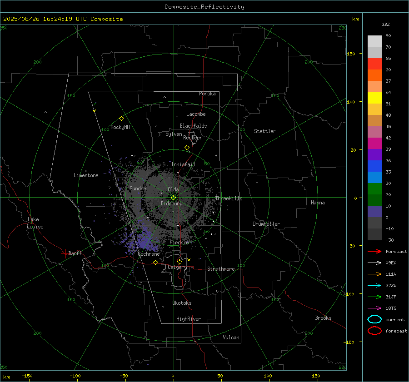Click the white 09EA arrow in legend
Screen dimensions: 409x382
(x=374, y=263)
